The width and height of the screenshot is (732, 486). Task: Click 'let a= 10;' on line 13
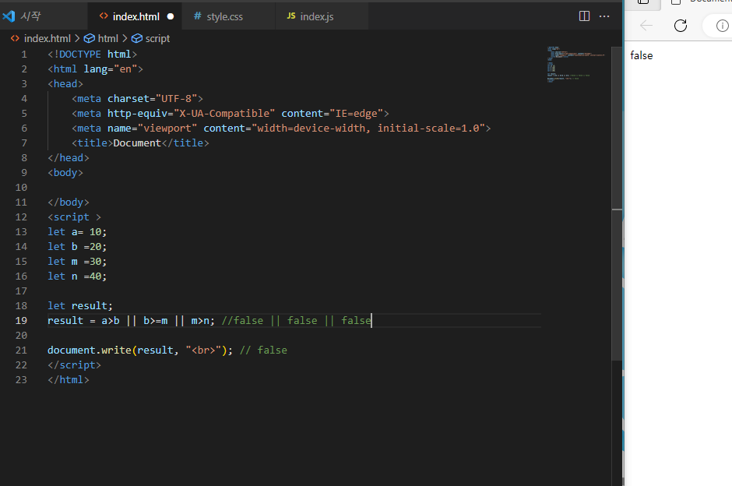coord(77,232)
